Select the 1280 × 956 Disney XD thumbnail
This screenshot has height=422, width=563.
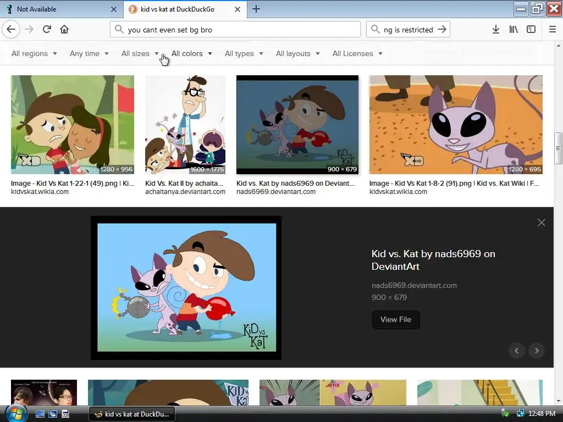[x=73, y=125]
